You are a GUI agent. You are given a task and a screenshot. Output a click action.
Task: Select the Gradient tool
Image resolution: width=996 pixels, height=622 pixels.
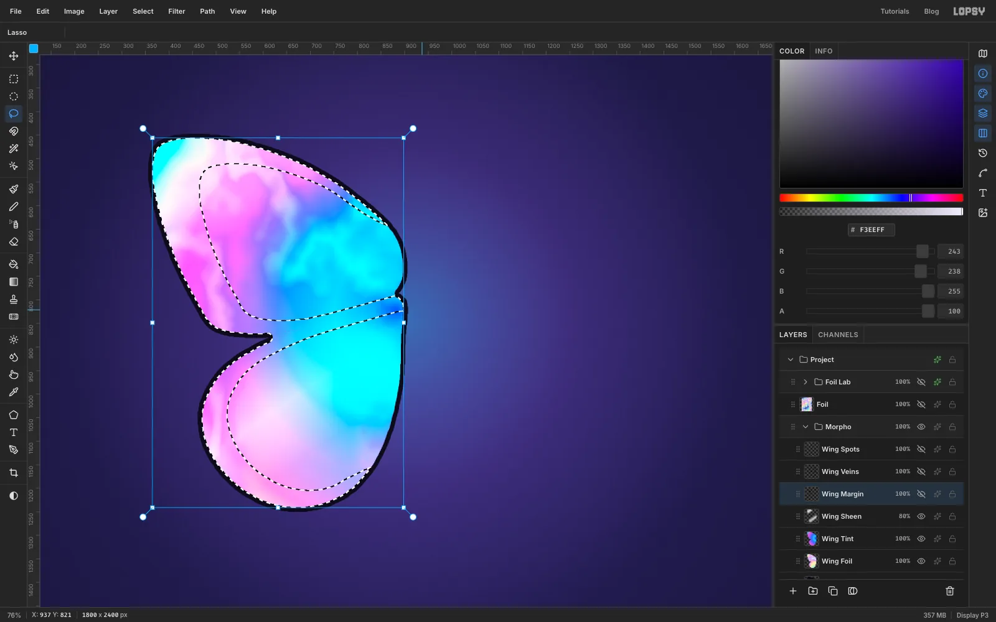pyautogui.click(x=14, y=282)
